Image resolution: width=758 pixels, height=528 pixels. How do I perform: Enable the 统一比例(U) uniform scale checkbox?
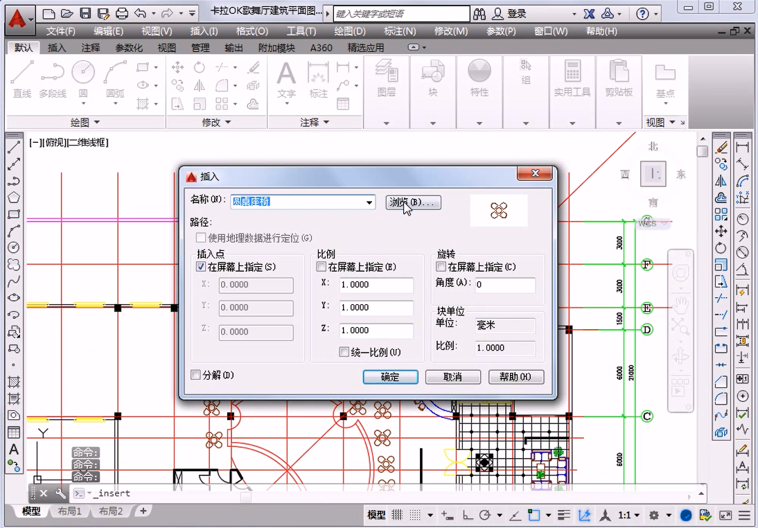tap(344, 352)
